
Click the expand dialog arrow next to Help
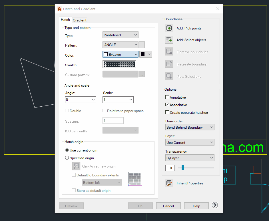(x=215, y=205)
